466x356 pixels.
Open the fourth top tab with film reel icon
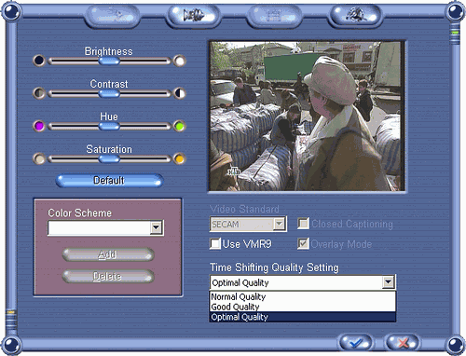pos(355,16)
